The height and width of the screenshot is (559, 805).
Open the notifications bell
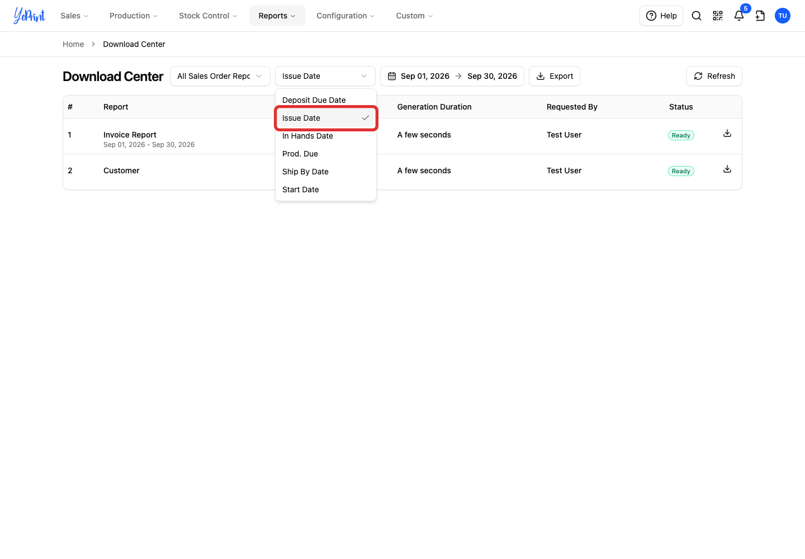coord(739,16)
